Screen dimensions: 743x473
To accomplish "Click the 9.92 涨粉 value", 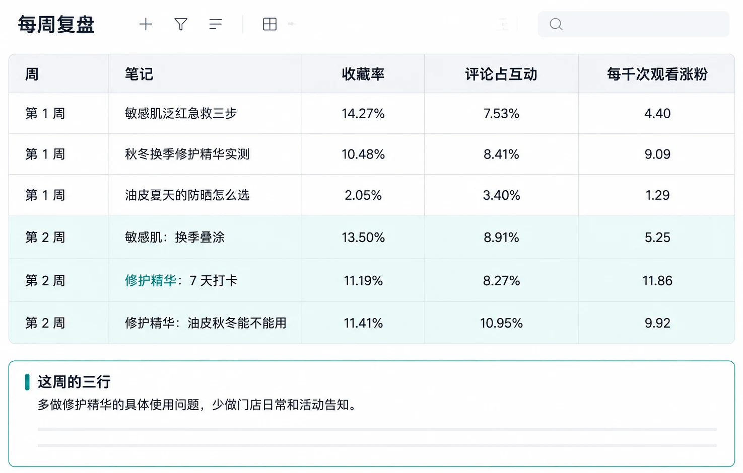I will tap(657, 323).
